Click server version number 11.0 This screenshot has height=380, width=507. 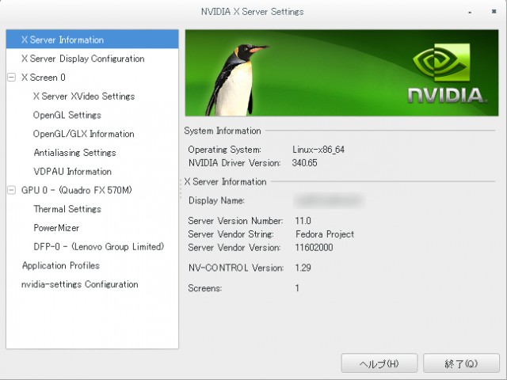pos(303,221)
